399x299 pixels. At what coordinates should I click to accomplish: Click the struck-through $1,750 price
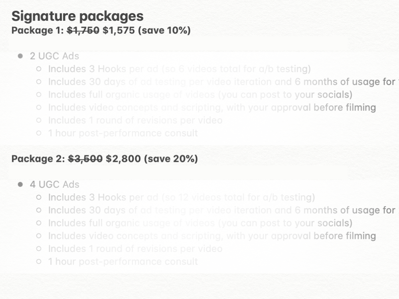coord(83,30)
